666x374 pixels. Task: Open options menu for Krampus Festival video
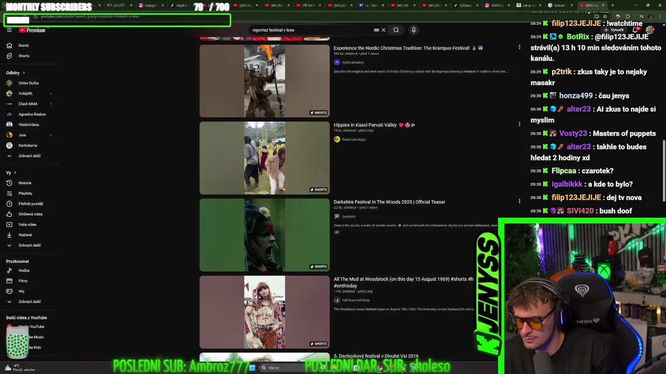(519, 47)
